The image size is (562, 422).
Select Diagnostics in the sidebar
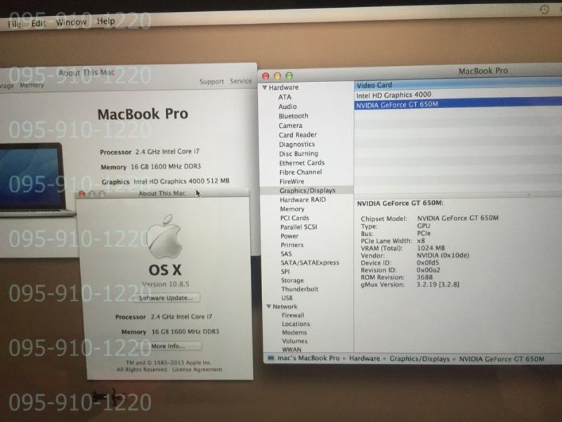(x=296, y=145)
